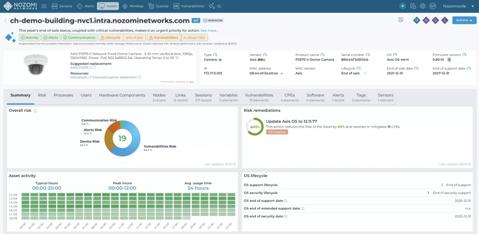This screenshot has width=479, height=234.
Task: Open the data sync document icon
Action: pos(413,6)
